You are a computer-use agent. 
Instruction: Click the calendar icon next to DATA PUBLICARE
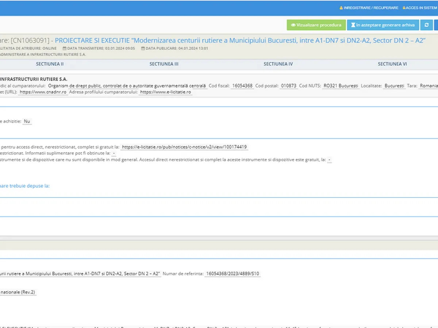(143, 48)
